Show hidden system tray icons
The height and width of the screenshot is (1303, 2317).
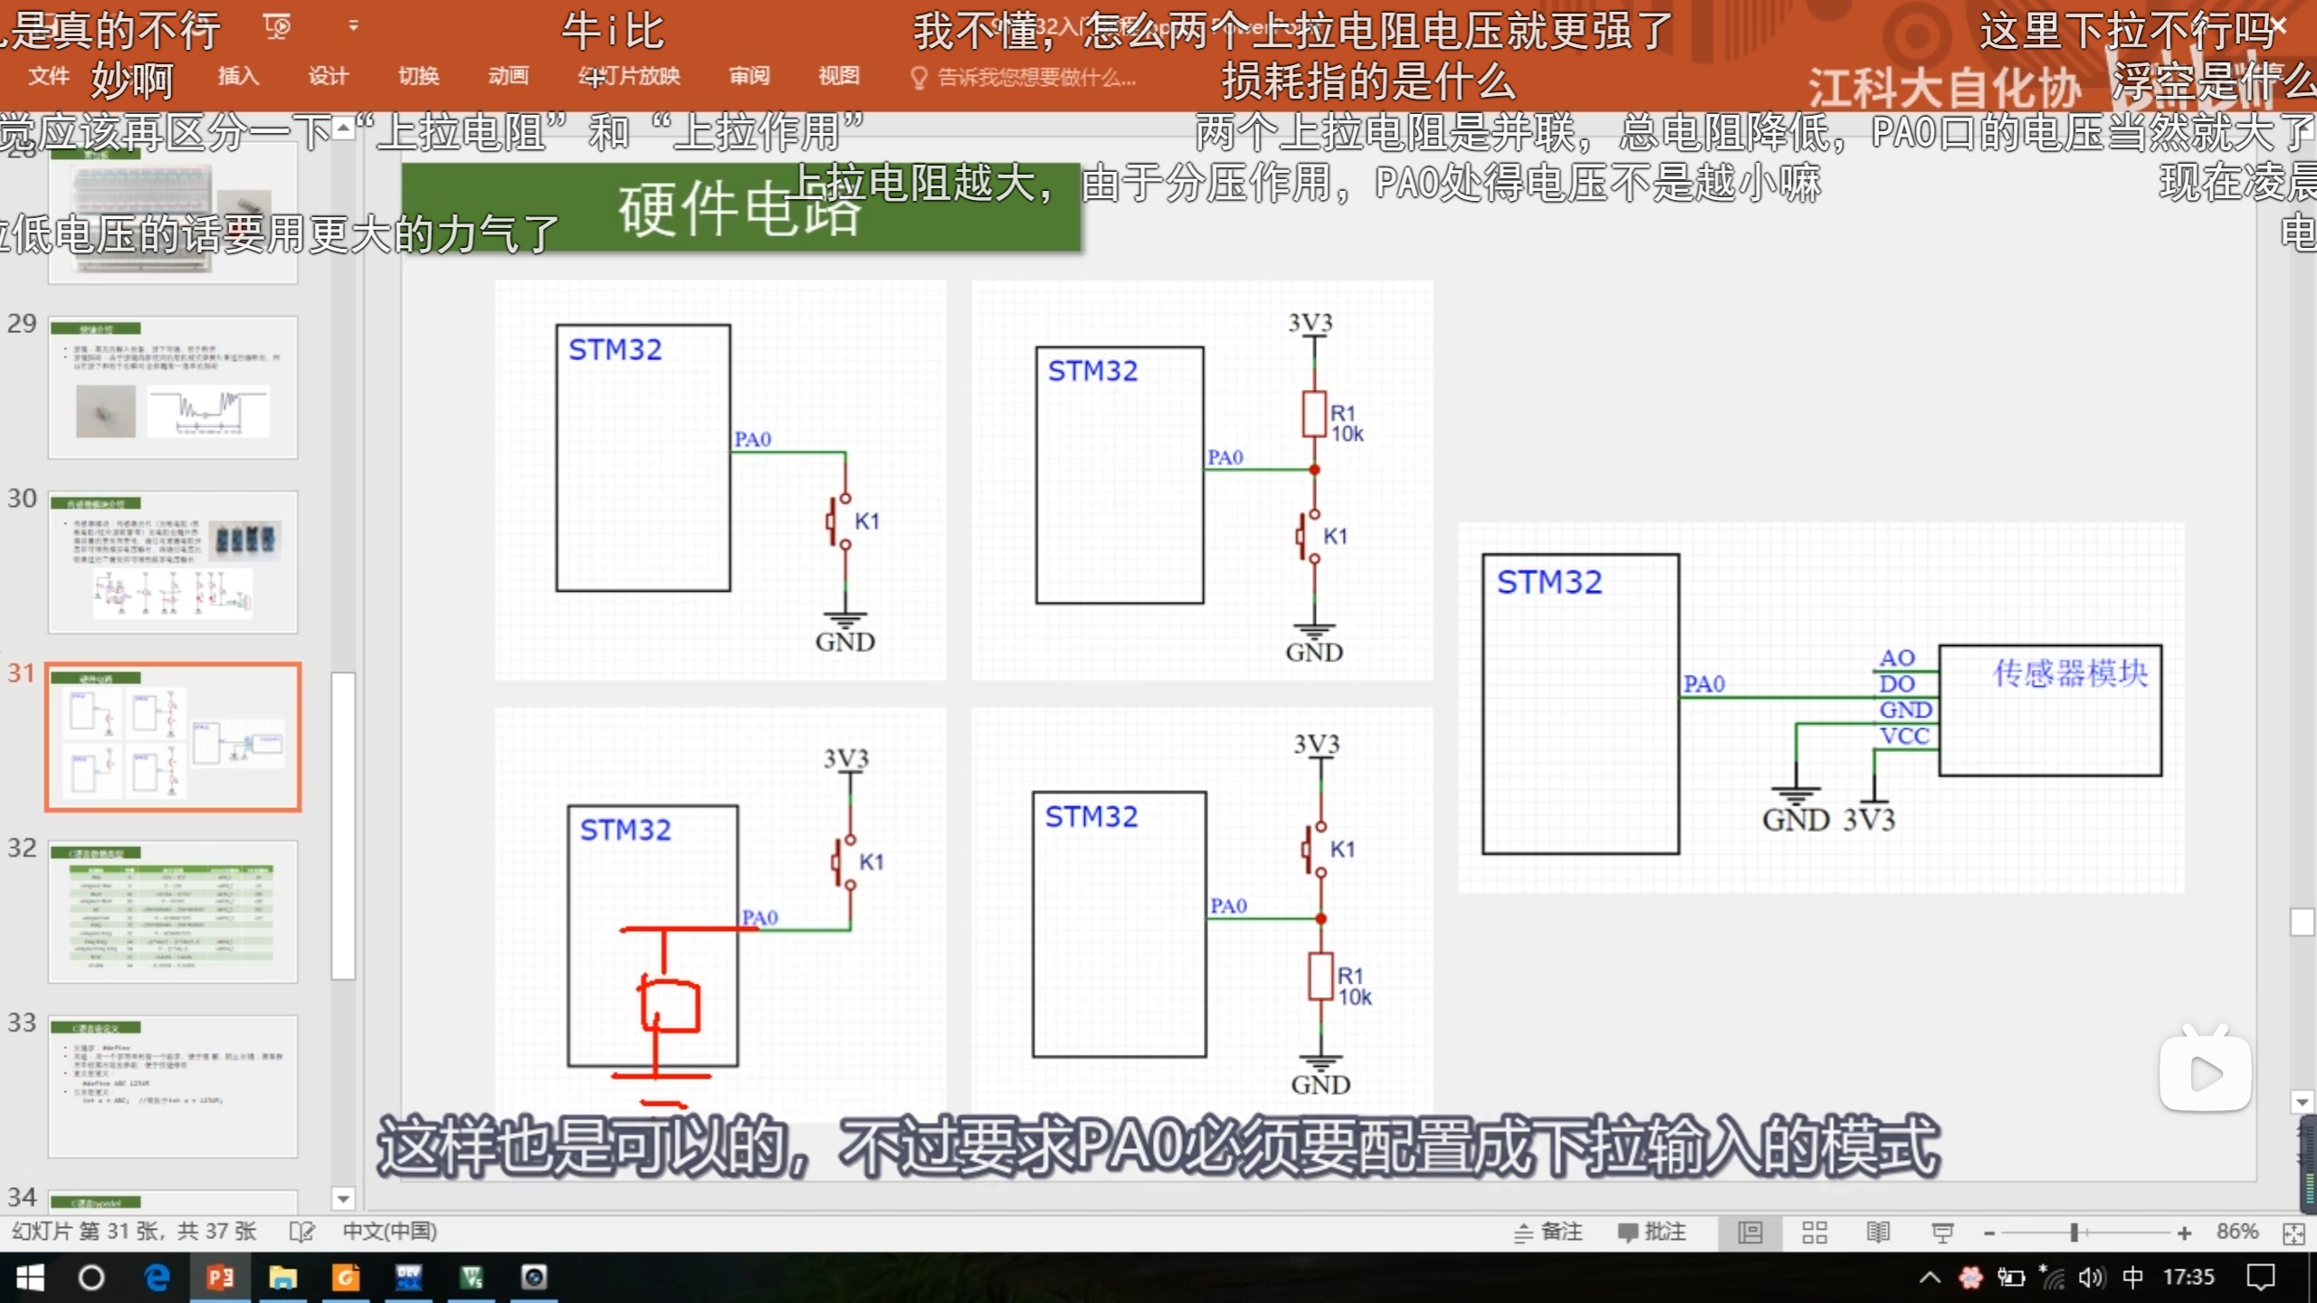(1930, 1277)
